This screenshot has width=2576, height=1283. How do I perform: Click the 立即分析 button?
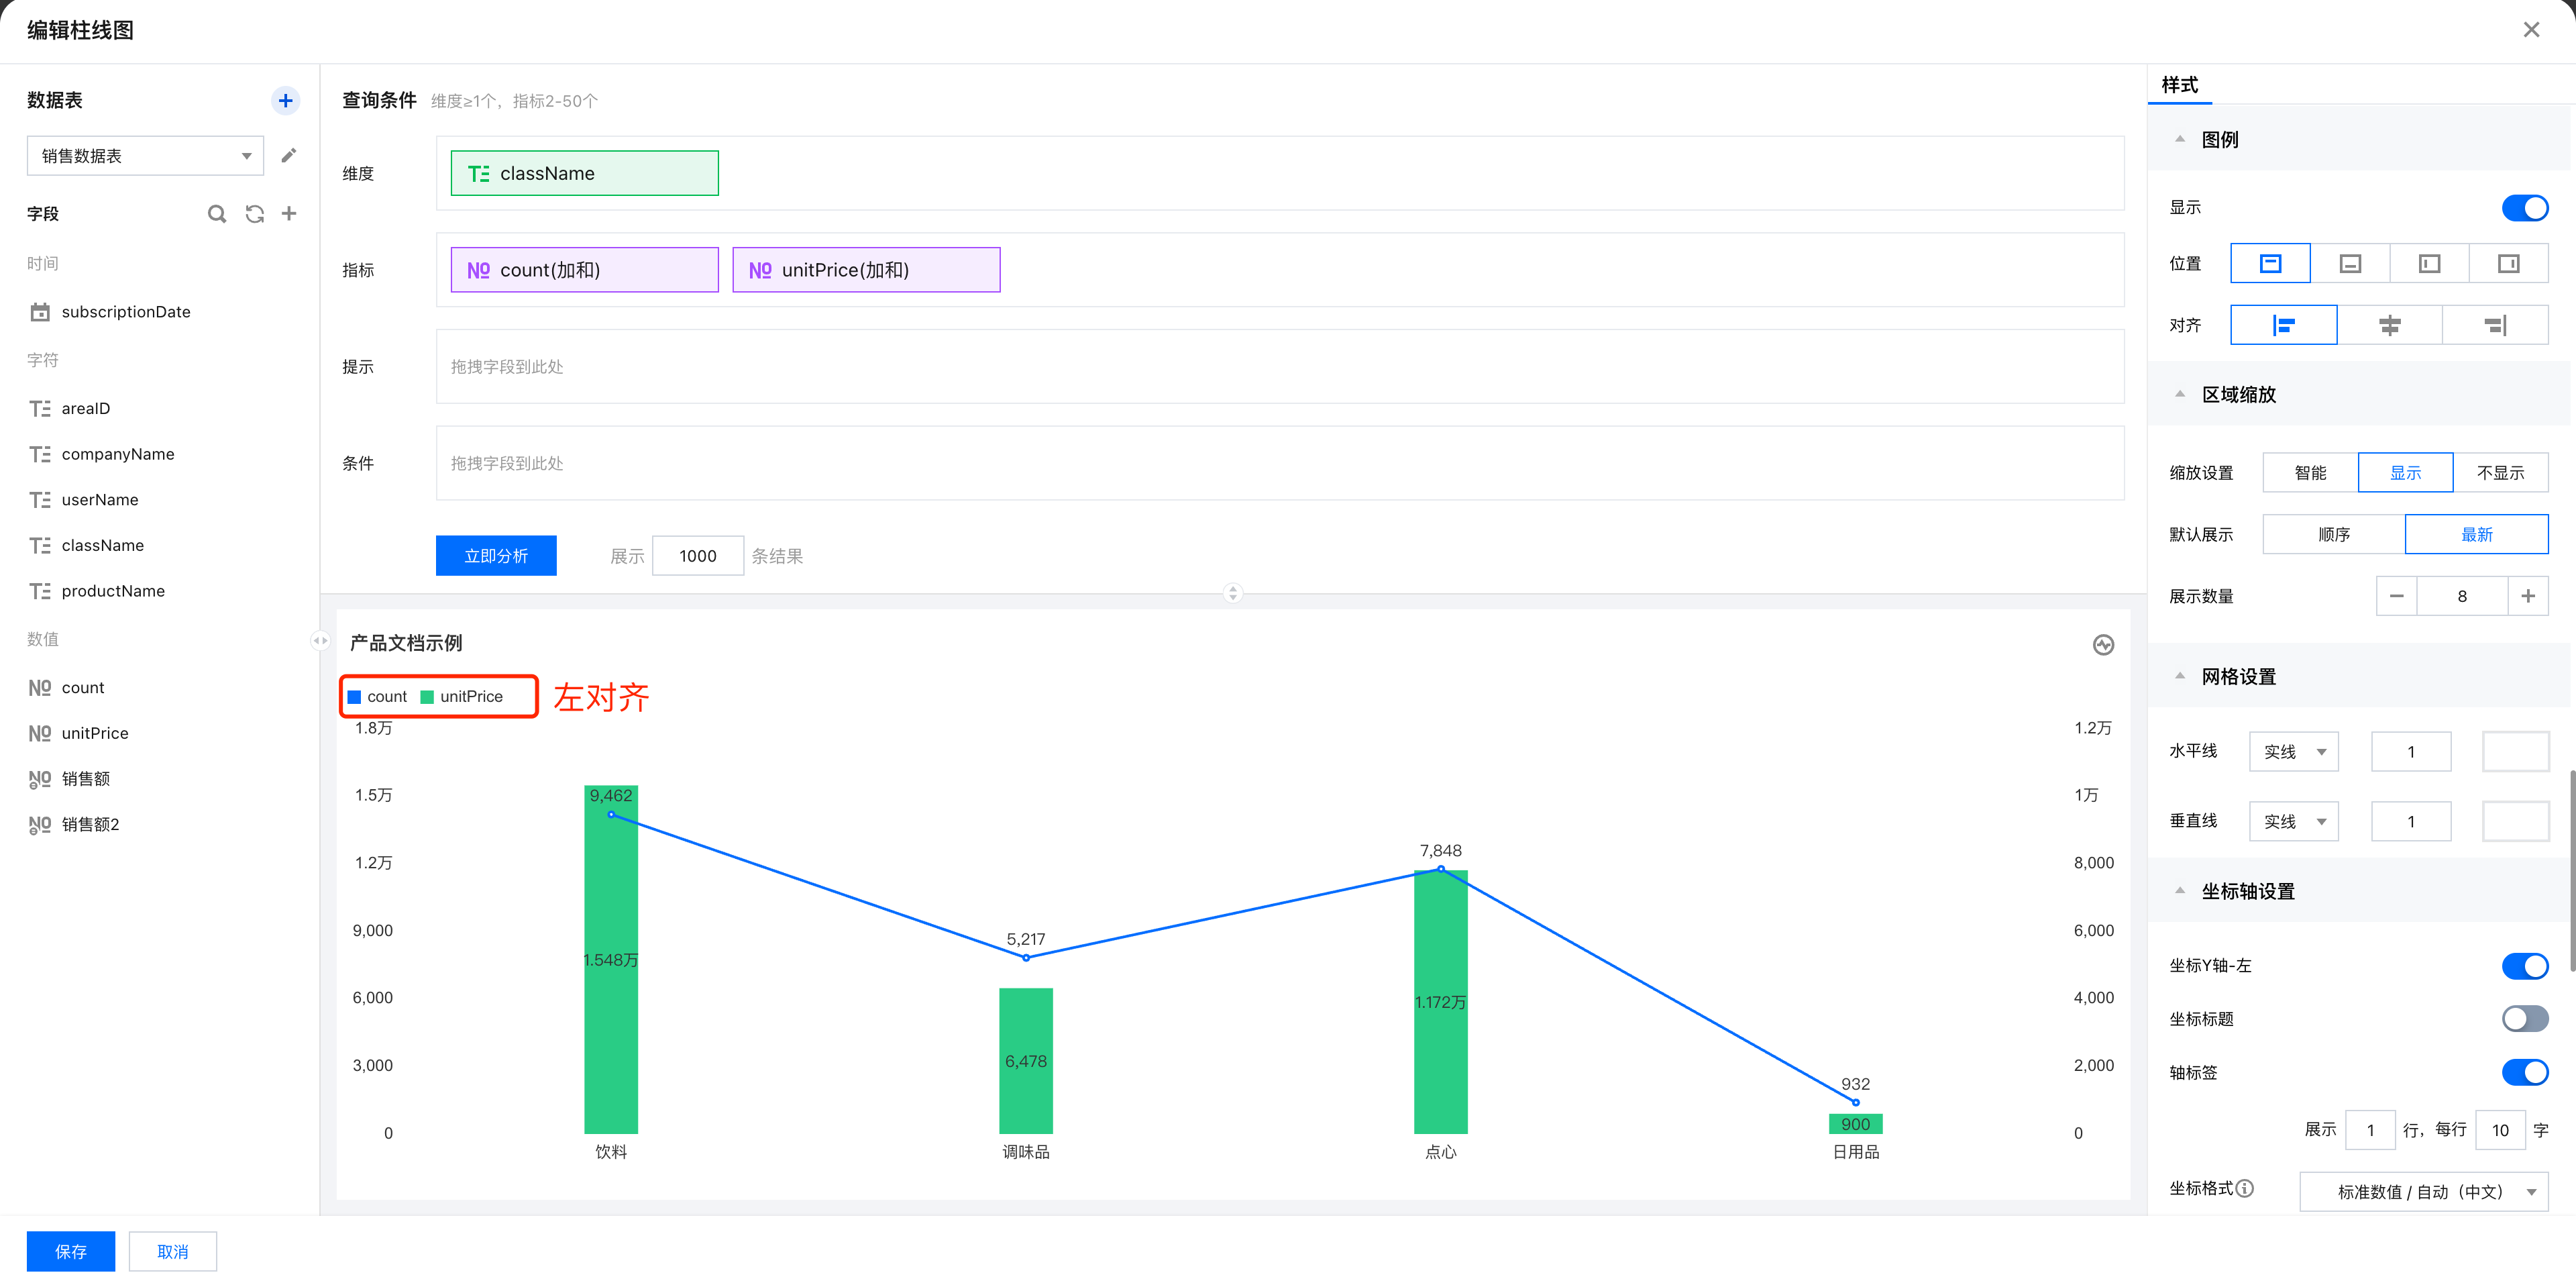click(x=496, y=556)
